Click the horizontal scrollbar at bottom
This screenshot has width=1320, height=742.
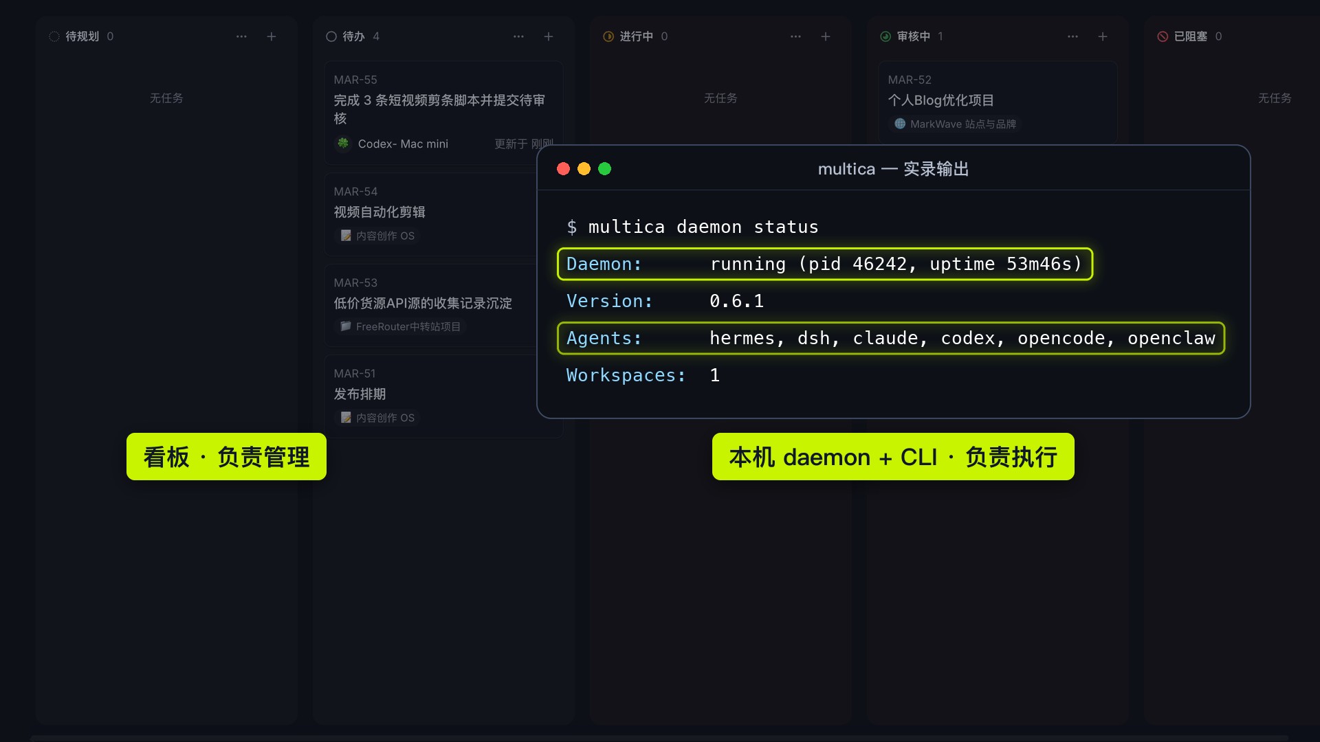pyautogui.click(x=660, y=738)
